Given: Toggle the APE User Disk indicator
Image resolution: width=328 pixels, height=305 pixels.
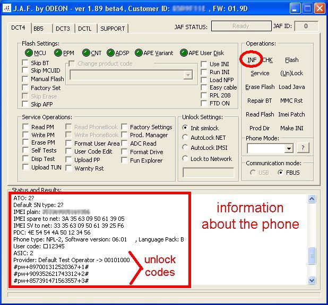Looking at the screenshot, I should click(x=184, y=53).
